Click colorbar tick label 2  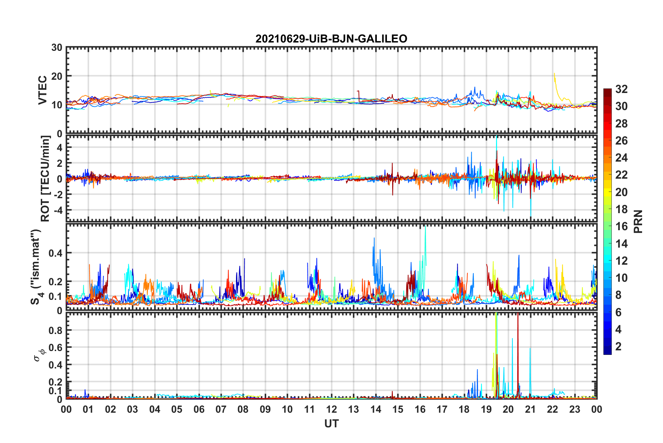coord(618,346)
